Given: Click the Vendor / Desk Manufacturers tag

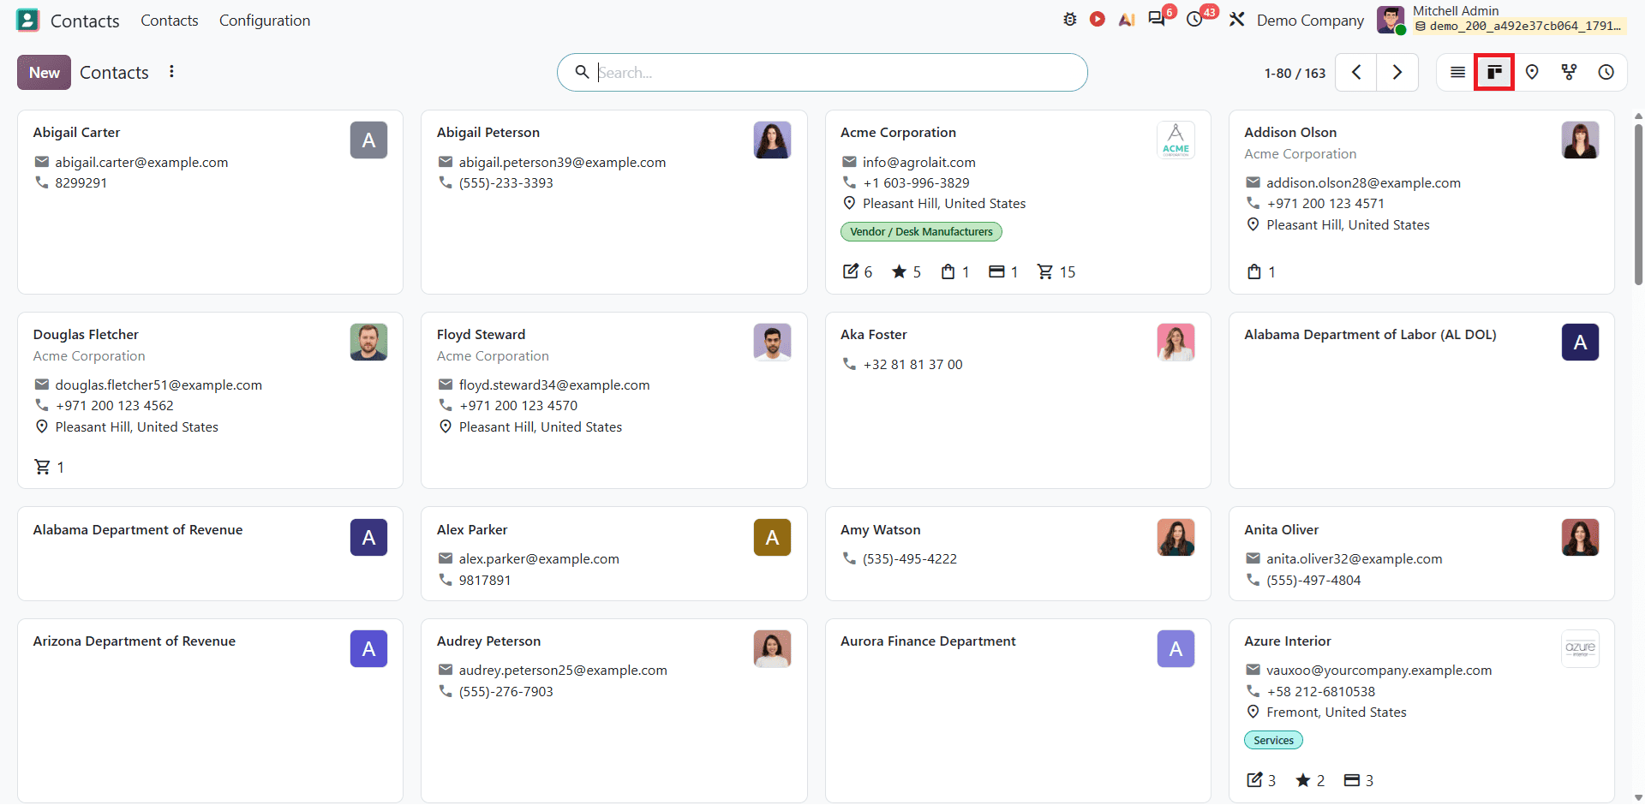Looking at the screenshot, I should [x=921, y=231].
